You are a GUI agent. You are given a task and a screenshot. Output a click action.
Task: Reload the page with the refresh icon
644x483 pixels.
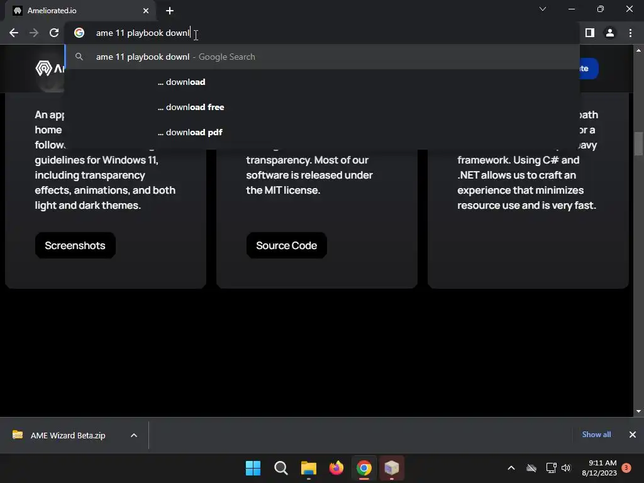pos(54,33)
